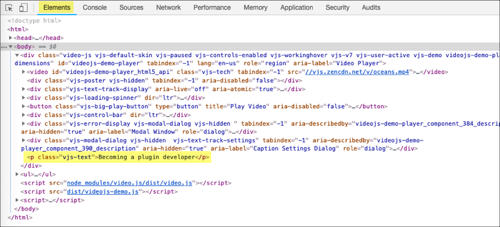Expand the vjs-big-play-button node
This screenshot has width=500, height=227.
pos(24,106)
